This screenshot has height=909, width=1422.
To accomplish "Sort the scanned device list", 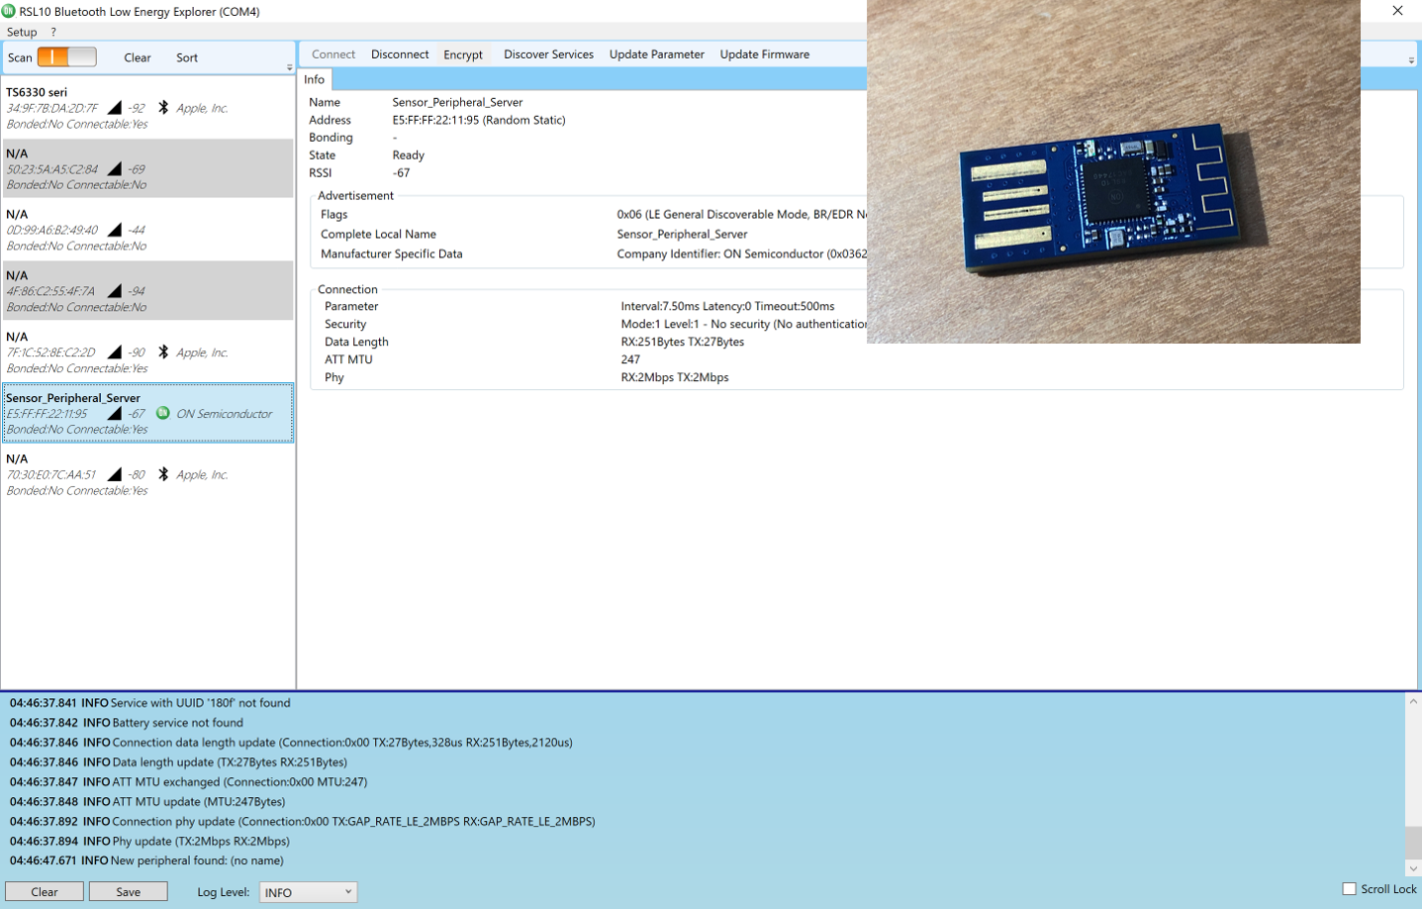I will [187, 57].
